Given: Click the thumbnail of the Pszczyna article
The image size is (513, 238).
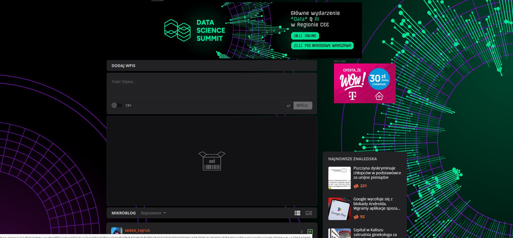Looking at the screenshot, I should tap(339, 178).
